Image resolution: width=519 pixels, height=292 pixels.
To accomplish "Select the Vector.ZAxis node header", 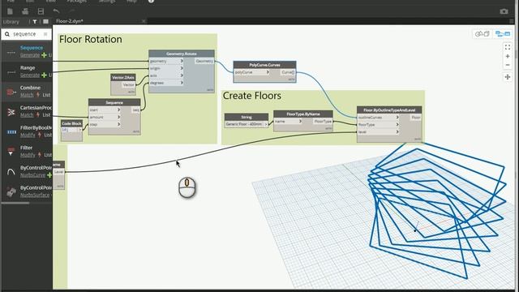I will pos(123,78).
